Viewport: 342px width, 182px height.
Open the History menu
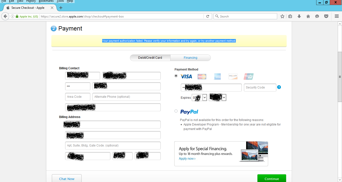point(31,1)
